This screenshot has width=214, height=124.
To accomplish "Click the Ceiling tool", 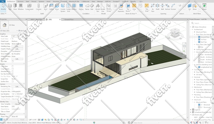I will point(51,7).
